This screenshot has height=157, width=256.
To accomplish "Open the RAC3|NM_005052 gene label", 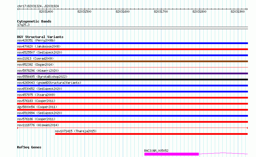I will click(x=156, y=151).
